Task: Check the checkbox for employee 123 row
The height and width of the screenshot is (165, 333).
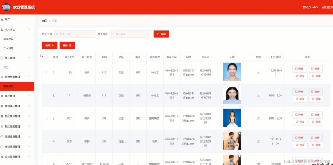Action: [46, 72]
